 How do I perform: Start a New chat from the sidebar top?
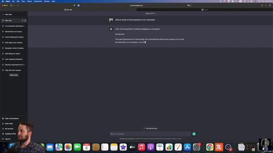pos(14,14)
